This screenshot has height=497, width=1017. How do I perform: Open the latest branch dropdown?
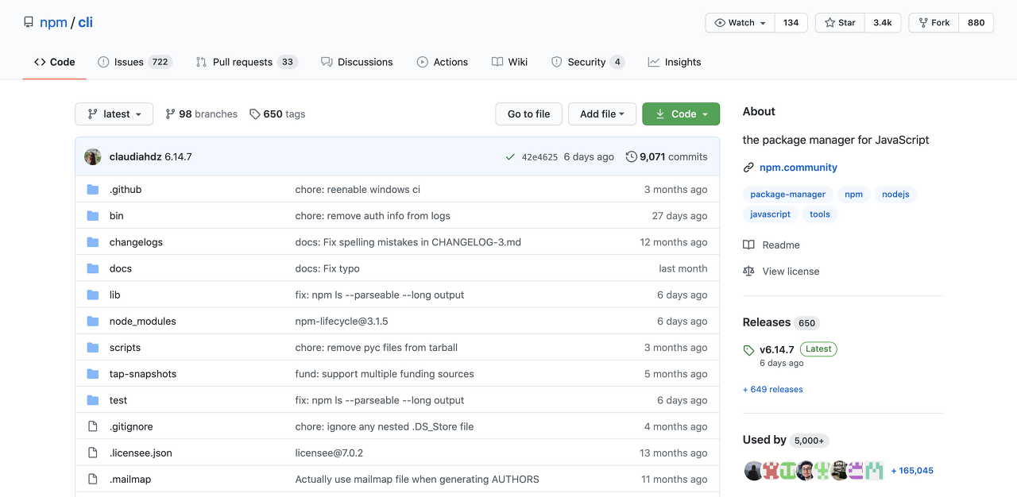[114, 114]
